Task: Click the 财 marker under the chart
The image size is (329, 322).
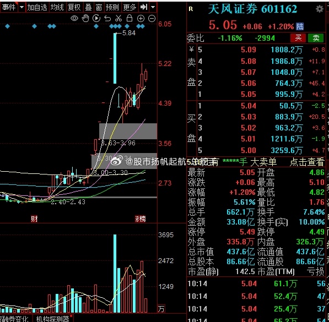Action: click(34, 219)
